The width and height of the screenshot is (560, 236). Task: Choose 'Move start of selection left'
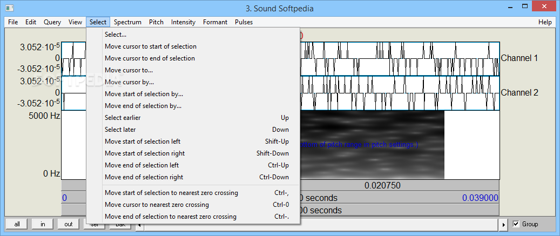pyautogui.click(x=193, y=141)
